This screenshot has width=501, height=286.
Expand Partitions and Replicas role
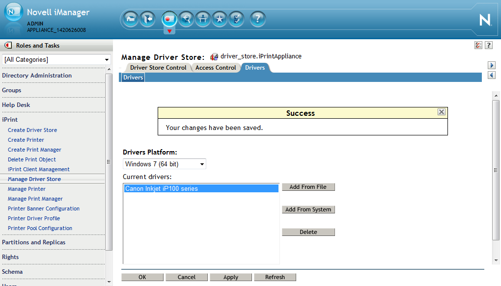[33, 242]
